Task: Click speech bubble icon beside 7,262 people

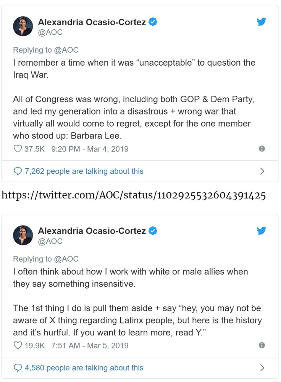Action: 18,171
